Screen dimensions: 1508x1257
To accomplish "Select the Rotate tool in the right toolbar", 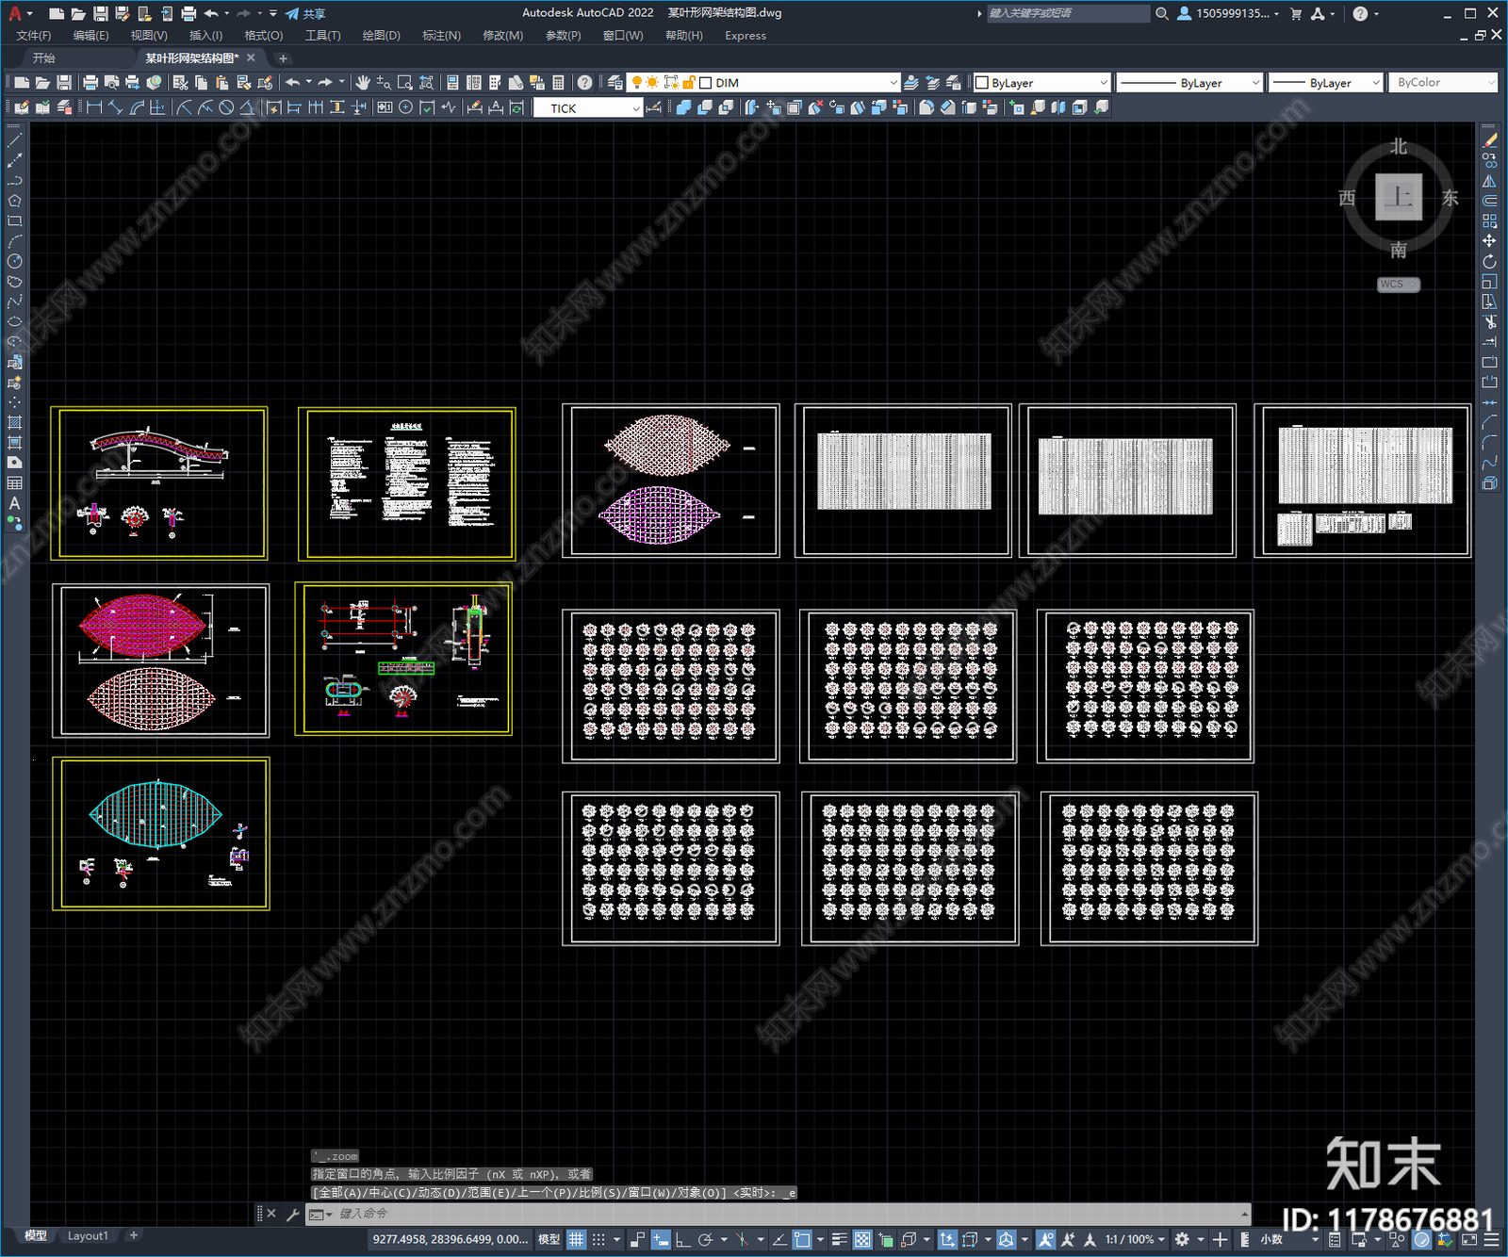I will [1489, 261].
